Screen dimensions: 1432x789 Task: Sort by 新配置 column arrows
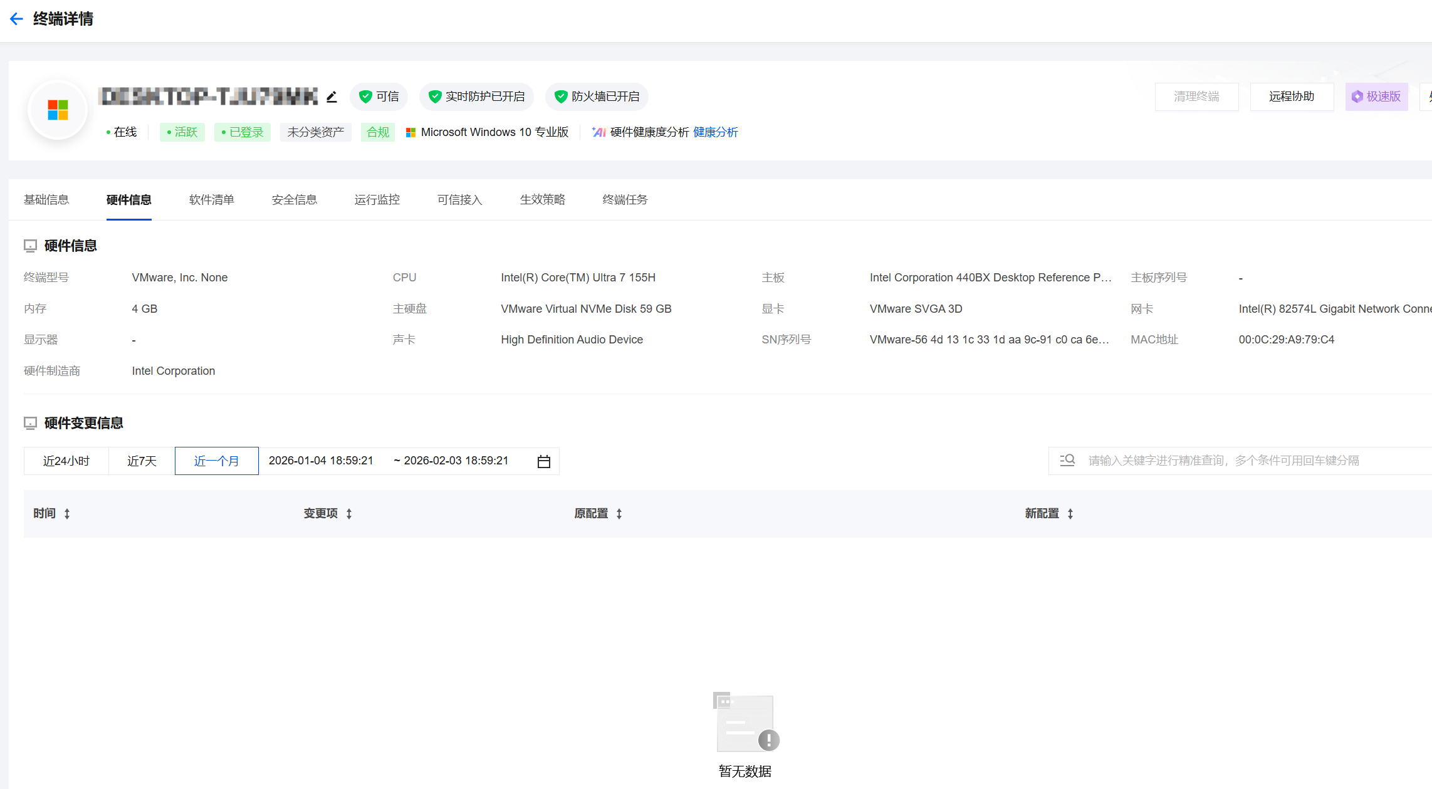pyautogui.click(x=1070, y=514)
